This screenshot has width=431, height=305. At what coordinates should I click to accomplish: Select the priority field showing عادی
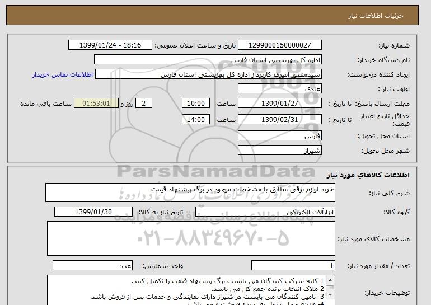279,89
